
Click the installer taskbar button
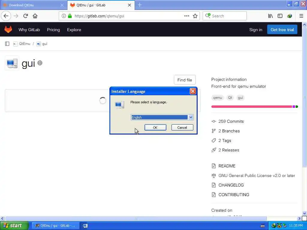[85, 226]
